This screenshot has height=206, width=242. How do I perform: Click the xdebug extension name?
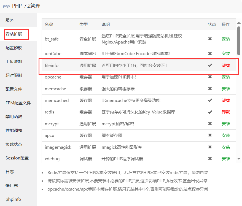point(52,159)
